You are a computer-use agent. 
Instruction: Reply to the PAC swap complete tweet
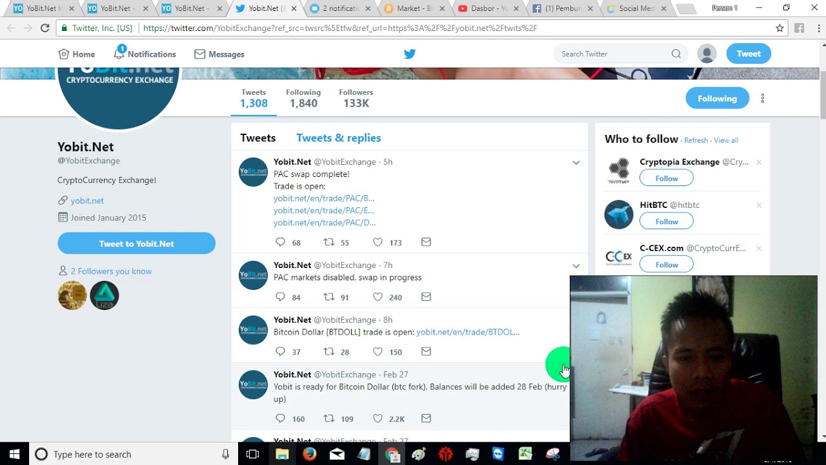[280, 242]
